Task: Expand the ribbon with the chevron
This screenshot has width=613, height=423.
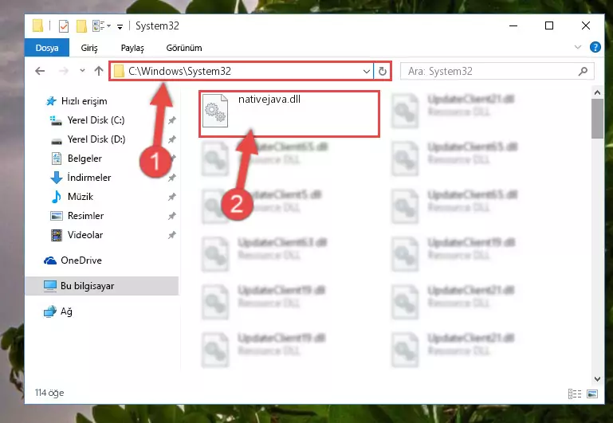Action: click(577, 47)
